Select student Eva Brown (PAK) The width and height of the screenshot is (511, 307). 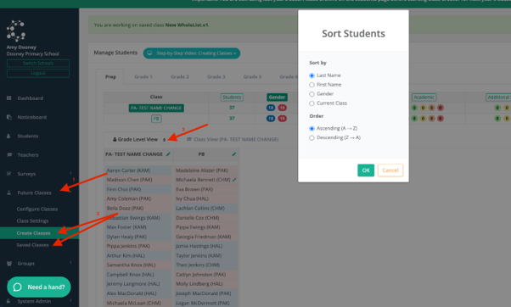click(206, 189)
